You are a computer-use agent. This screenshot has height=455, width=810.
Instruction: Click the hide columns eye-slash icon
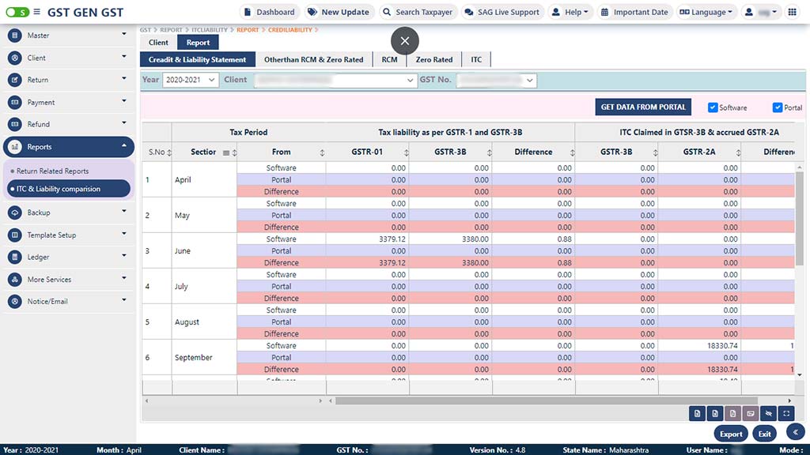coord(769,413)
